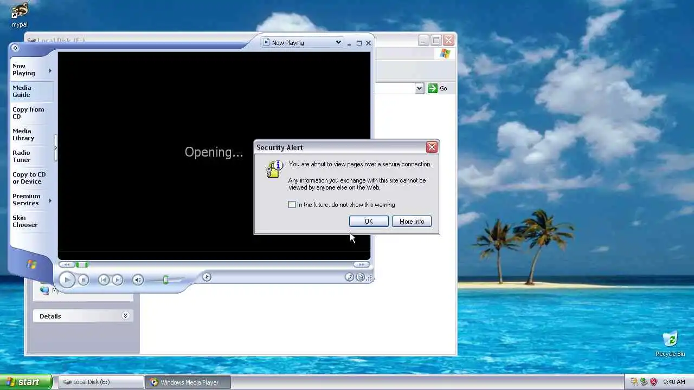The image size is (694, 390).
Task: Open the Recycle Bin desktop icon
Action: pyautogui.click(x=670, y=344)
